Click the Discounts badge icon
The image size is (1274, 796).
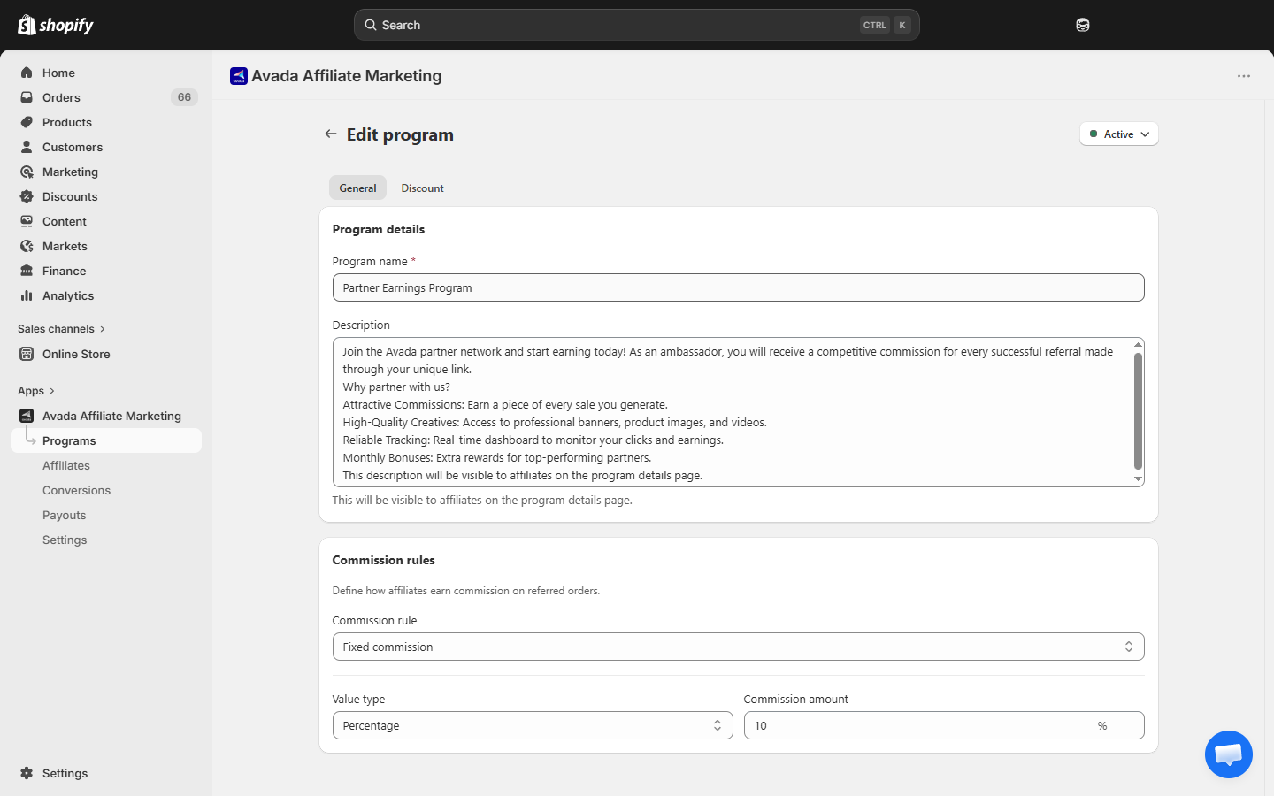[27, 196]
